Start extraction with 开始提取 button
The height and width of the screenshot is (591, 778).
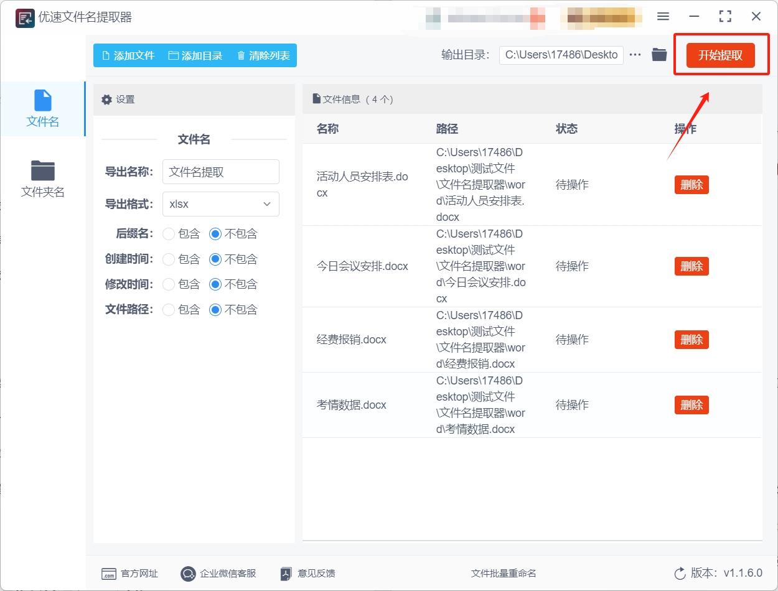click(720, 55)
